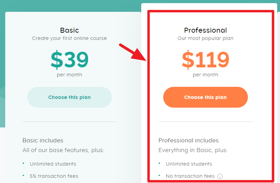Choose the Basic $39 plan button
The height and width of the screenshot is (183, 280).
pyautogui.click(x=69, y=97)
